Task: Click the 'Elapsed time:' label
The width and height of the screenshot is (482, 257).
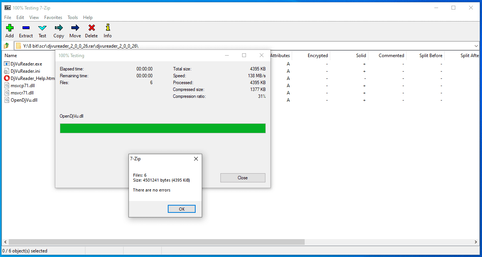Action: pos(72,69)
